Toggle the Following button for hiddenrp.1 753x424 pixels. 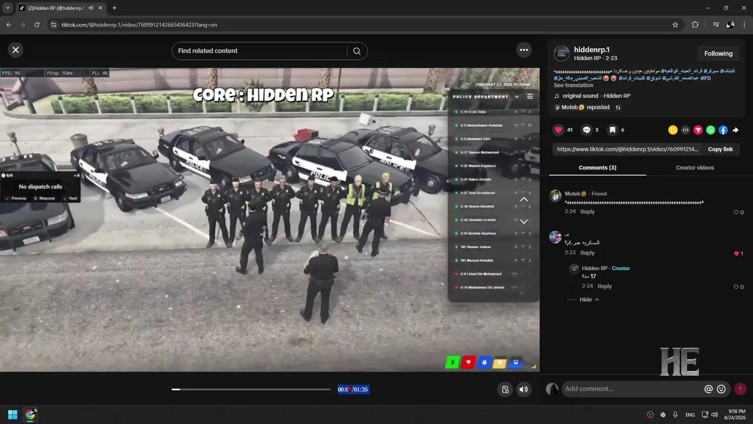[718, 54]
